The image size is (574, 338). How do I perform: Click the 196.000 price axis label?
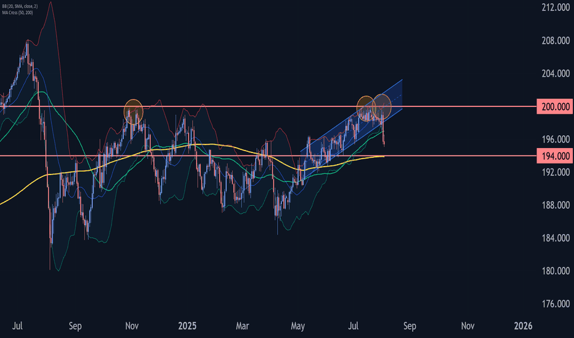point(556,140)
